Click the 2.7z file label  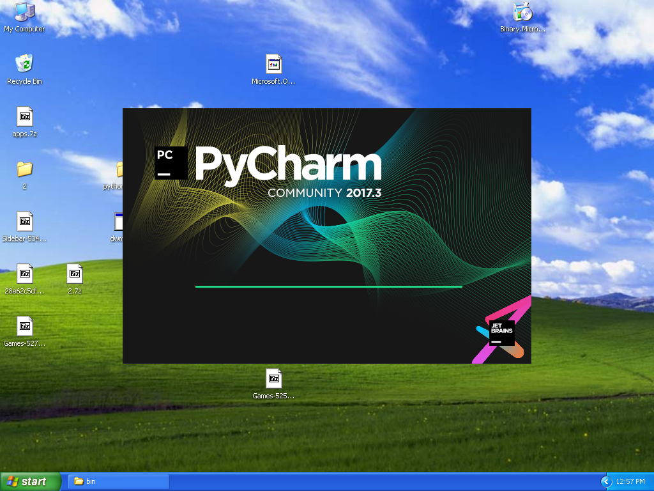point(75,291)
